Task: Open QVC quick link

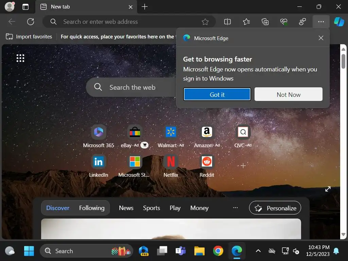Action: click(x=243, y=136)
